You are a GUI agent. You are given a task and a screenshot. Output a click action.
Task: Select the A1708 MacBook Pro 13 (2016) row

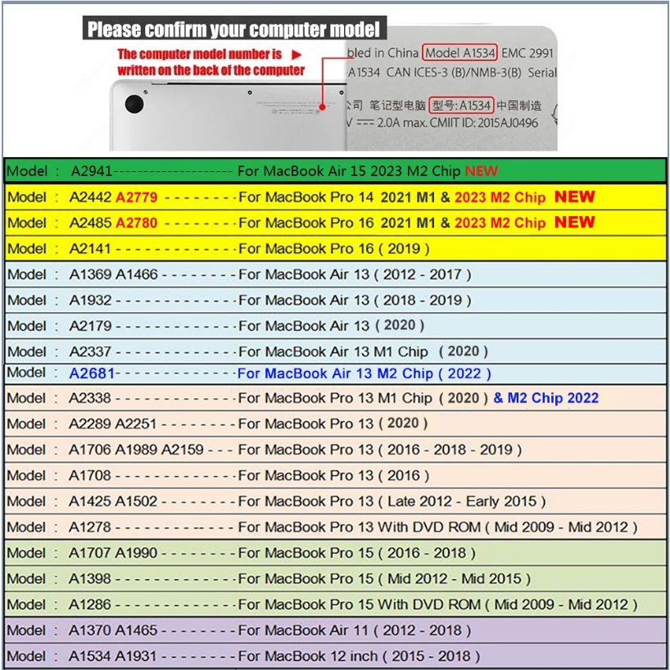335,475
